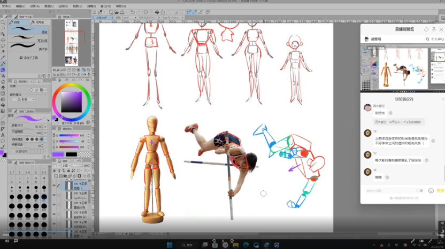Open the layer blending mode 正常 dropdown
Viewport: 445px width, 249px height.
(x=66, y=165)
